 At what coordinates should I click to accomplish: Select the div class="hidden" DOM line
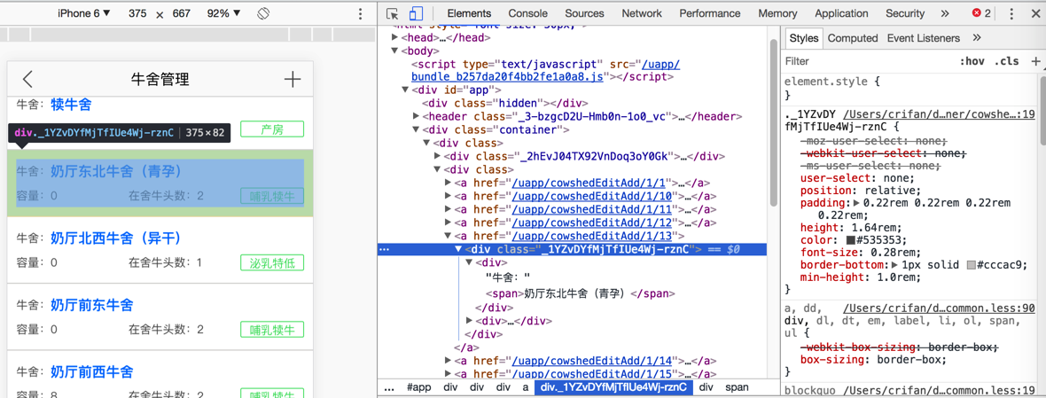pyautogui.click(x=503, y=104)
